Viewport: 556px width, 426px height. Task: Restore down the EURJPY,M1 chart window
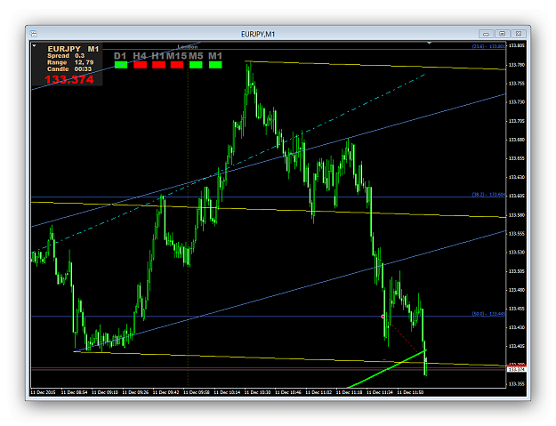[503, 34]
